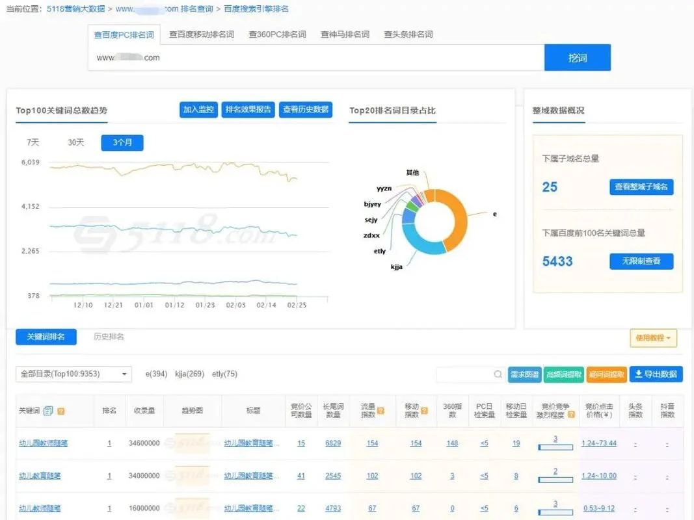Click competition bar for 幼儿教育随笔 row
Viewport: 694px width, 520px height.
pyautogui.click(x=555, y=479)
